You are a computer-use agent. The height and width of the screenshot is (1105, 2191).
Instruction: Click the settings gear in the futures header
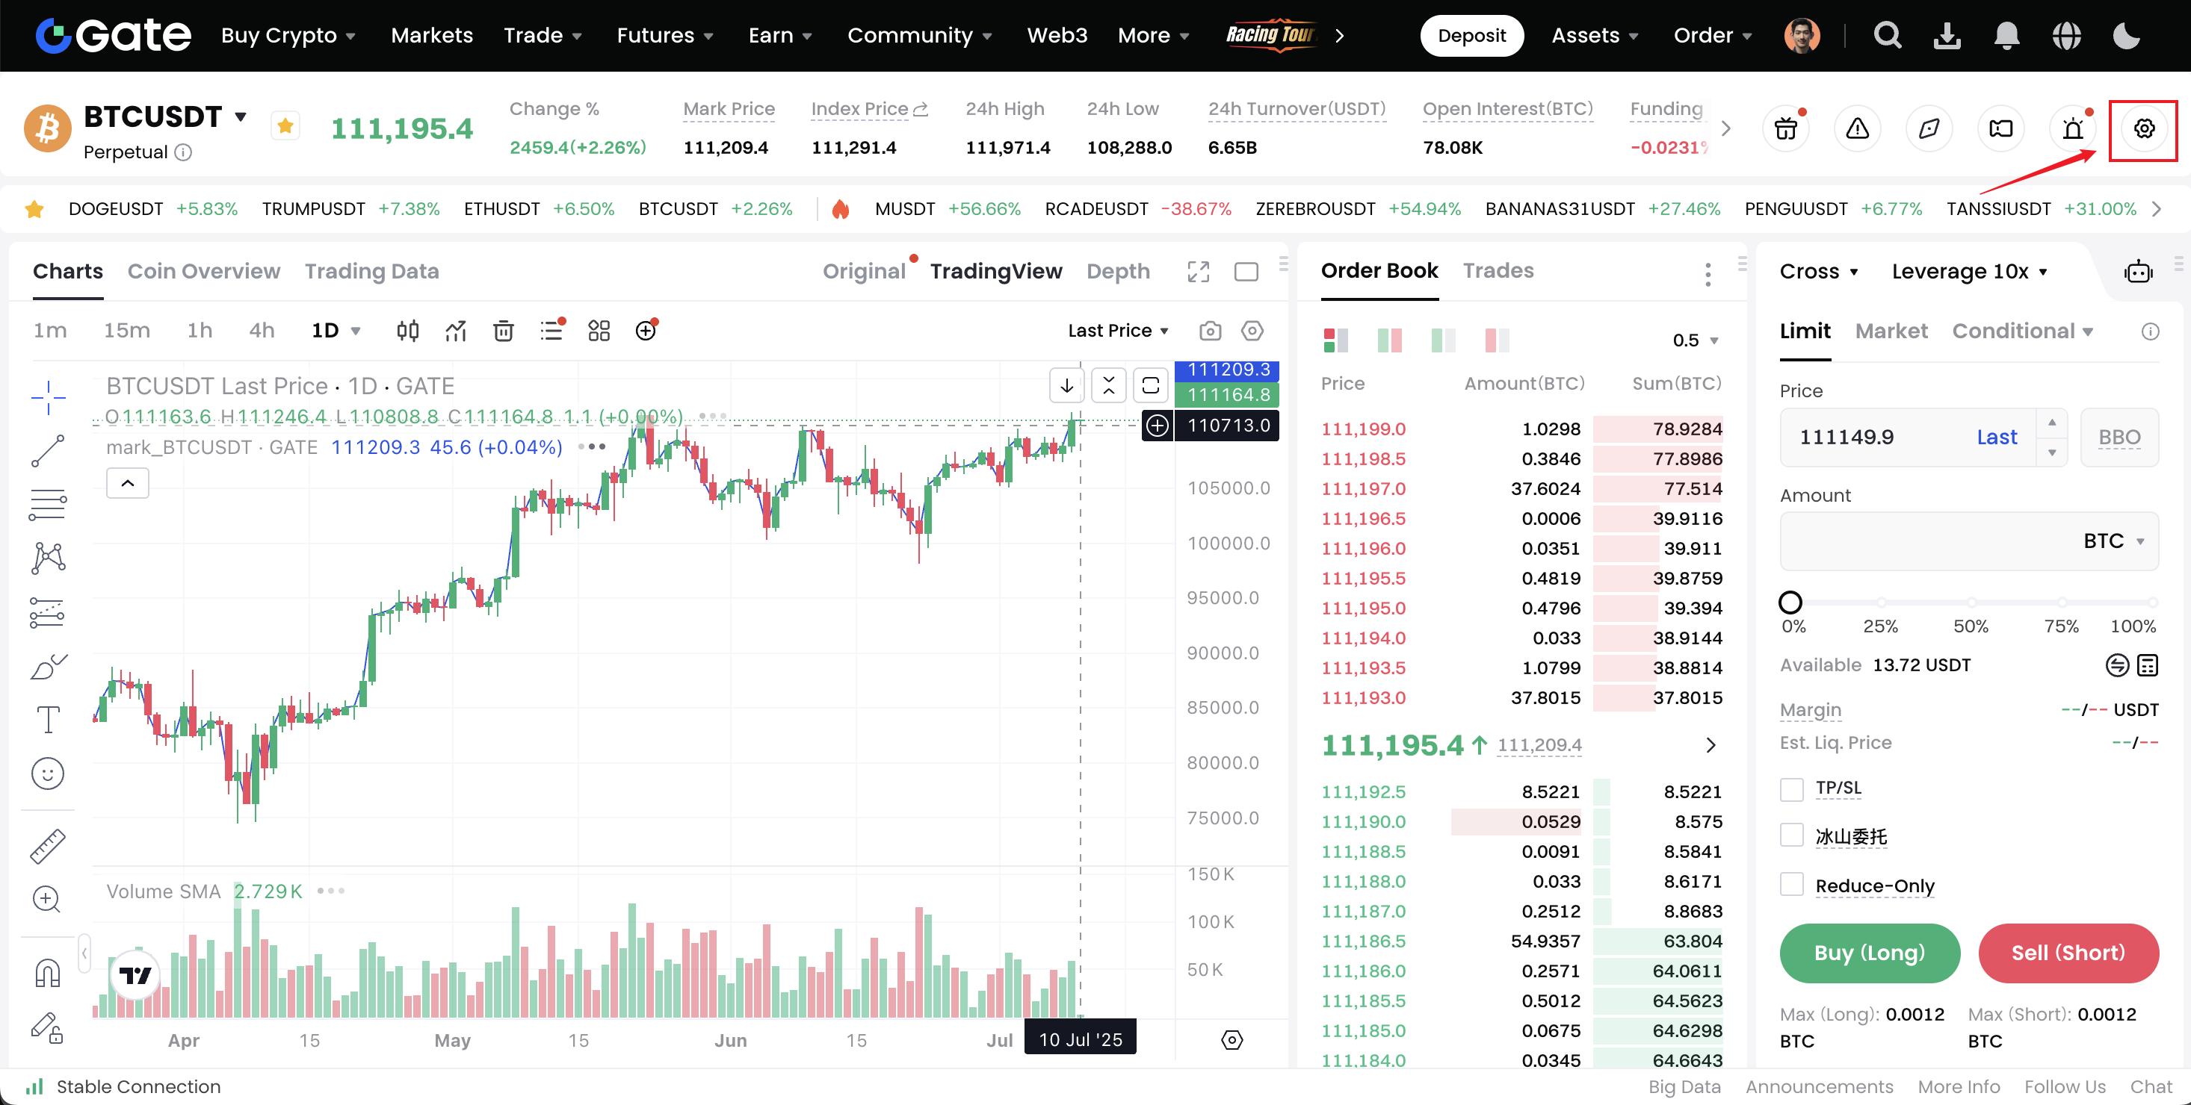click(2143, 129)
